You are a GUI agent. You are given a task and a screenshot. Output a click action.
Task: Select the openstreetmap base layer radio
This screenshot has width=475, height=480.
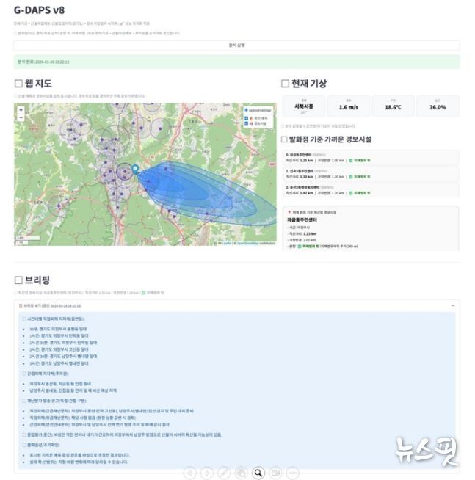245,110
